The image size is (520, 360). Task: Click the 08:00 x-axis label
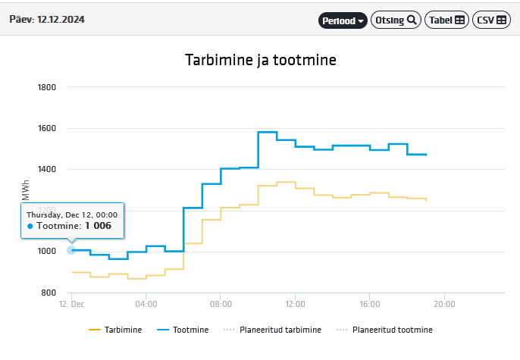click(221, 304)
